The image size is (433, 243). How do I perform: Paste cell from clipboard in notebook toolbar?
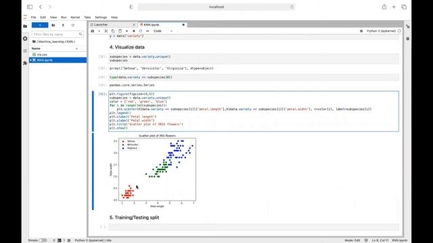pyautogui.click(x=120, y=31)
